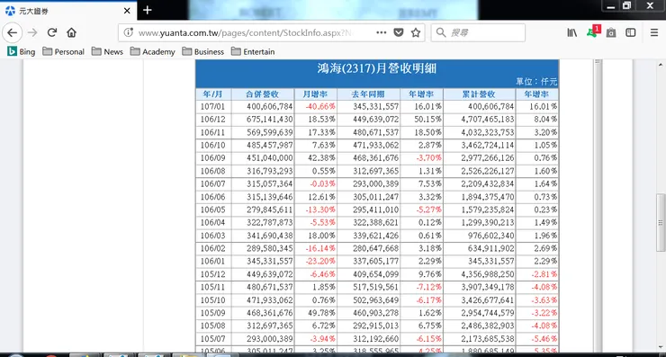666x357 pixels.
Task: Select the 107/01 row date cell
Action: 212,106
